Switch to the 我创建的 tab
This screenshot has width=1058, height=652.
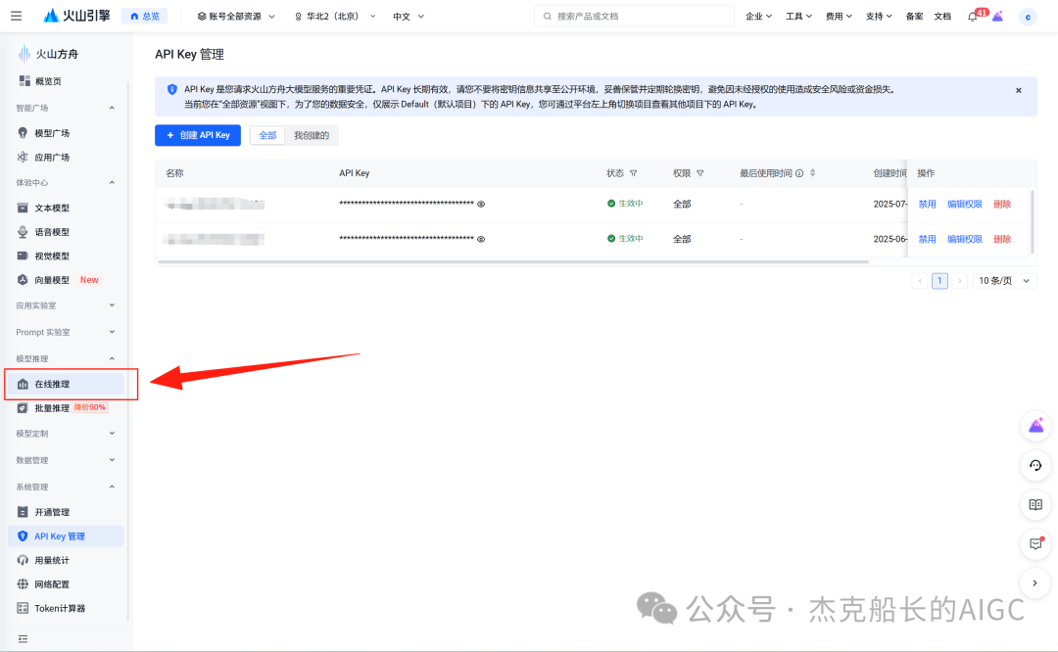[312, 135]
